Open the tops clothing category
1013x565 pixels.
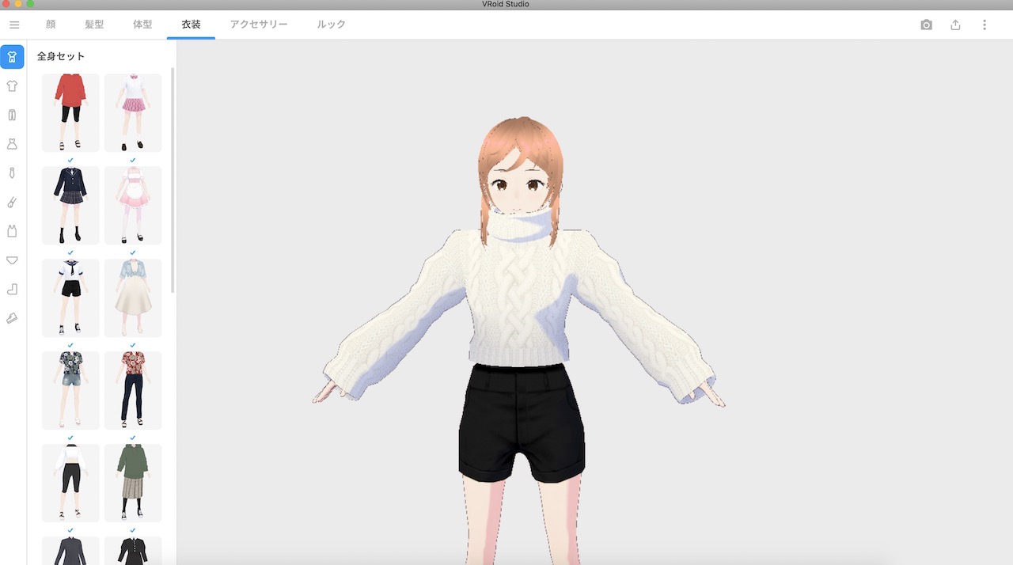pyautogui.click(x=12, y=85)
